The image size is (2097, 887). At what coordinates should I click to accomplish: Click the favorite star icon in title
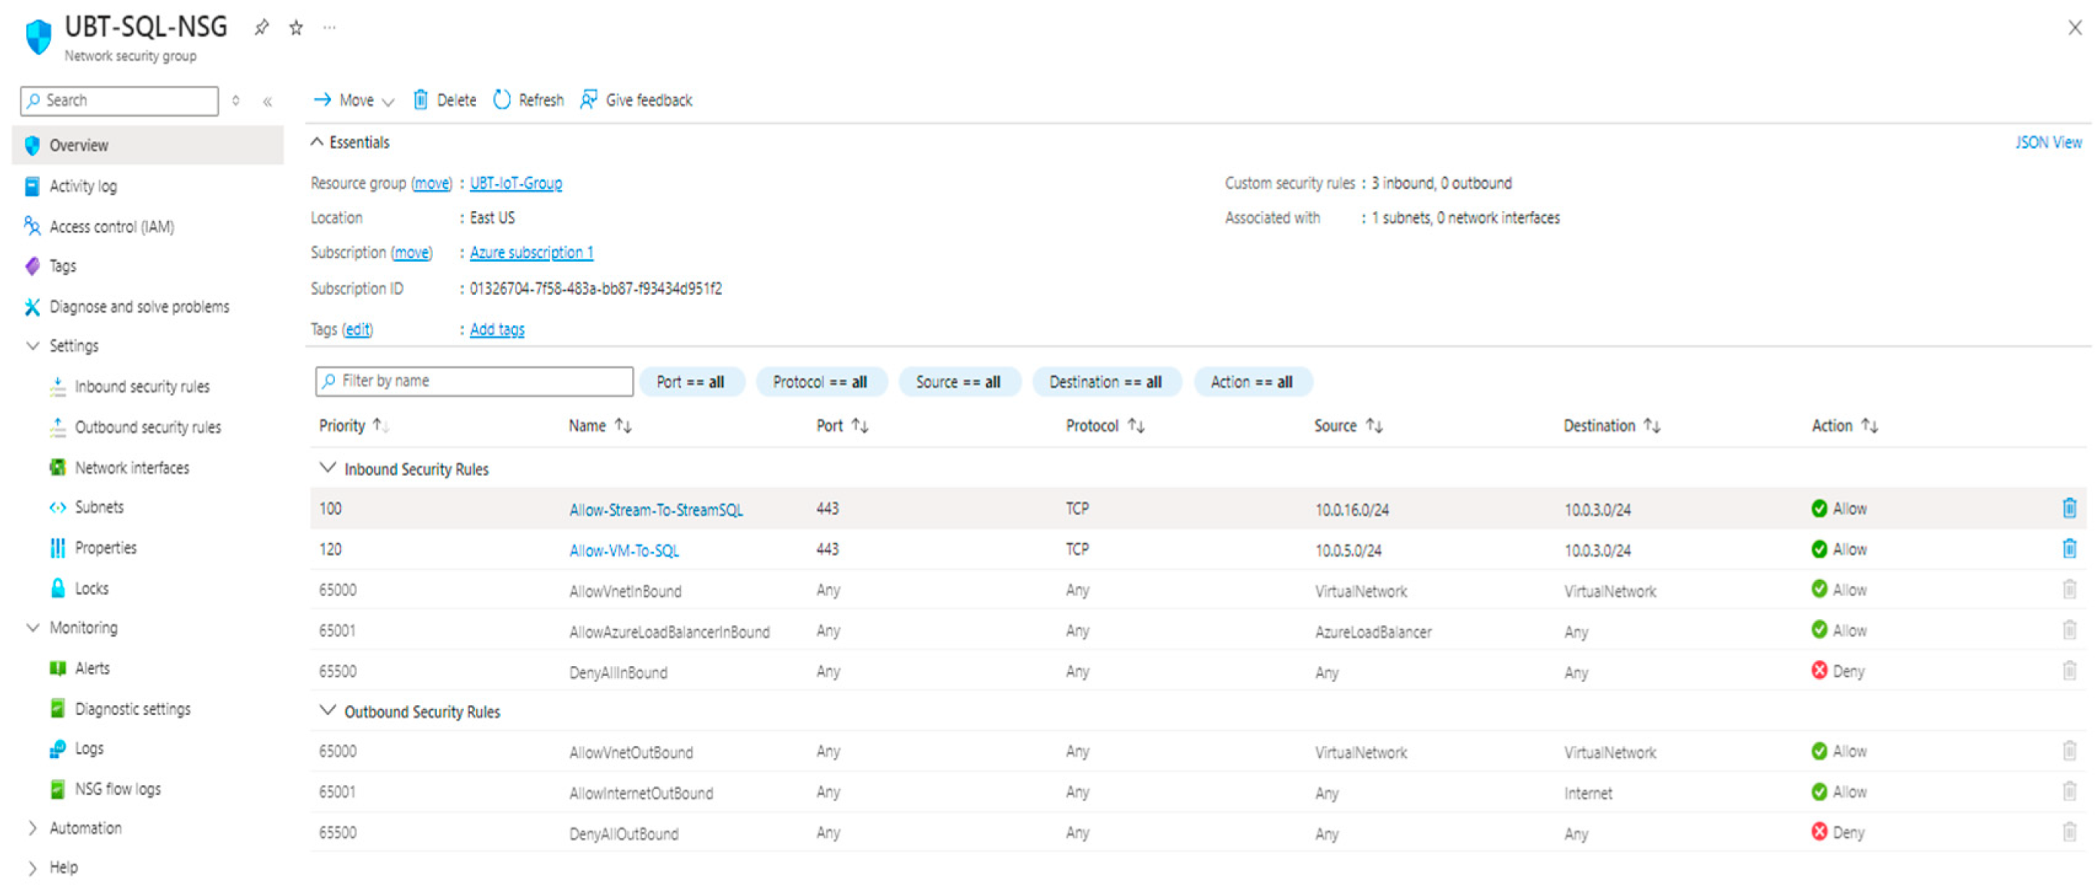(x=296, y=28)
